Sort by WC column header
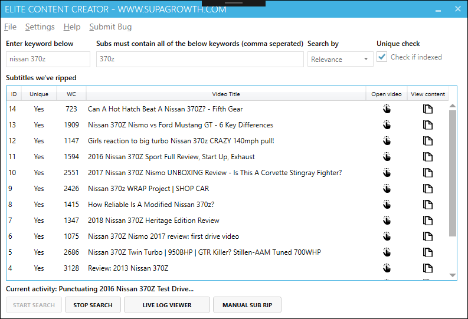 pos(71,94)
